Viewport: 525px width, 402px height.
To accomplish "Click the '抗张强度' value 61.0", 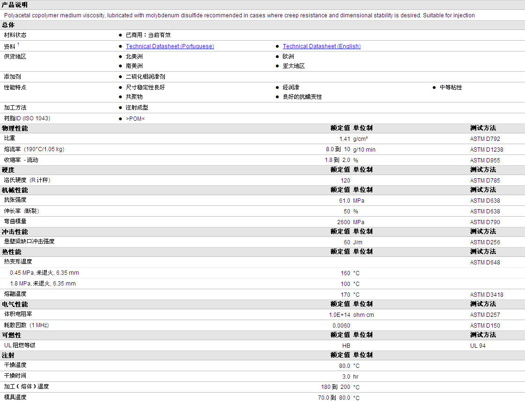I will point(345,201).
